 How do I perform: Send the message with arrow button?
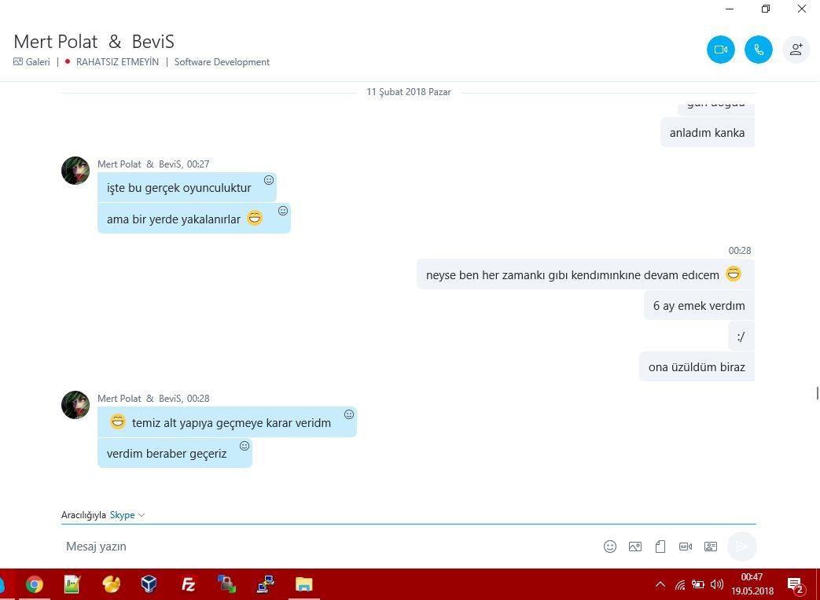[741, 547]
